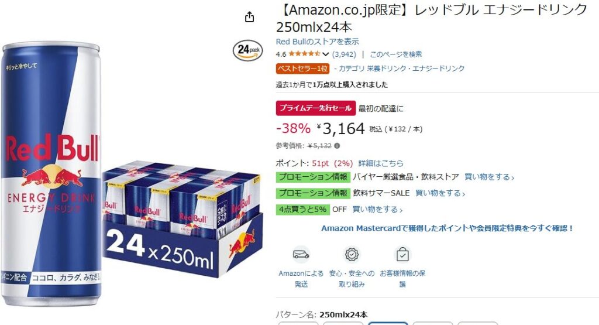Click the プライムデー先行セール badge
This screenshot has height=325, width=599.
click(315, 108)
